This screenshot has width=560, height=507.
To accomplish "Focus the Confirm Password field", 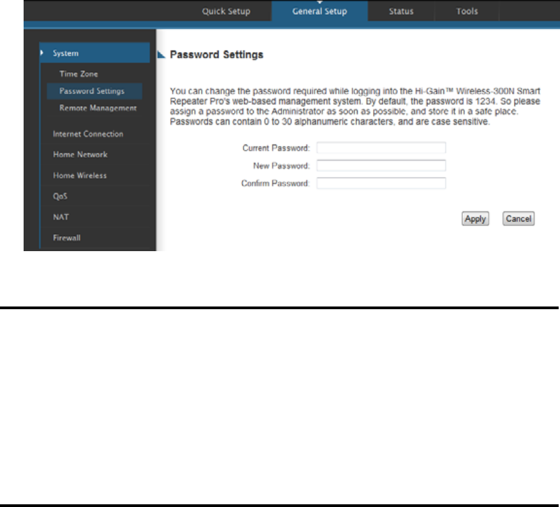I will pos(381,184).
